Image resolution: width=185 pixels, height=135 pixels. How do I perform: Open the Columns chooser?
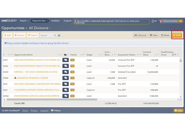click(140, 35)
